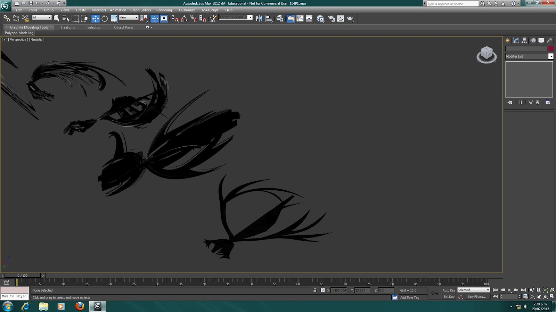The width and height of the screenshot is (556, 312).
Task: Click the Render Production teapot icon
Action: 350,18
